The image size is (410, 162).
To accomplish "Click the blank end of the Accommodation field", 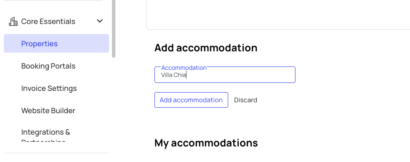I will click(x=240, y=75).
